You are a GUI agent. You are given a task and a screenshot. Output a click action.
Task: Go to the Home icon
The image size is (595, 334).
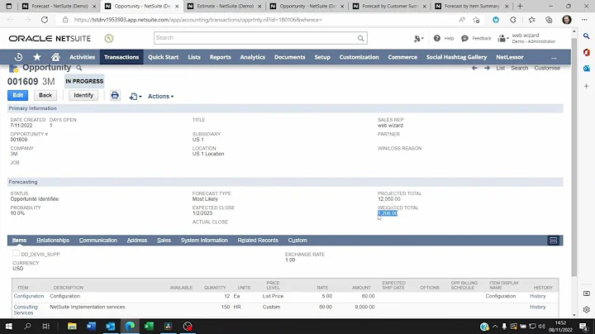pyautogui.click(x=55, y=57)
